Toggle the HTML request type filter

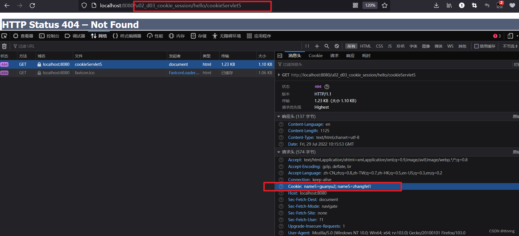pos(366,46)
